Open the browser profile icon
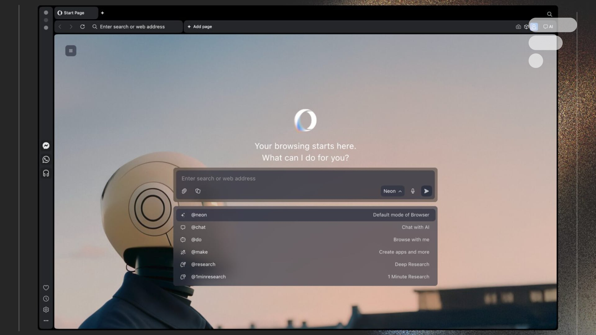This screenshot has height=335, width=596. (x=534, y=27)
